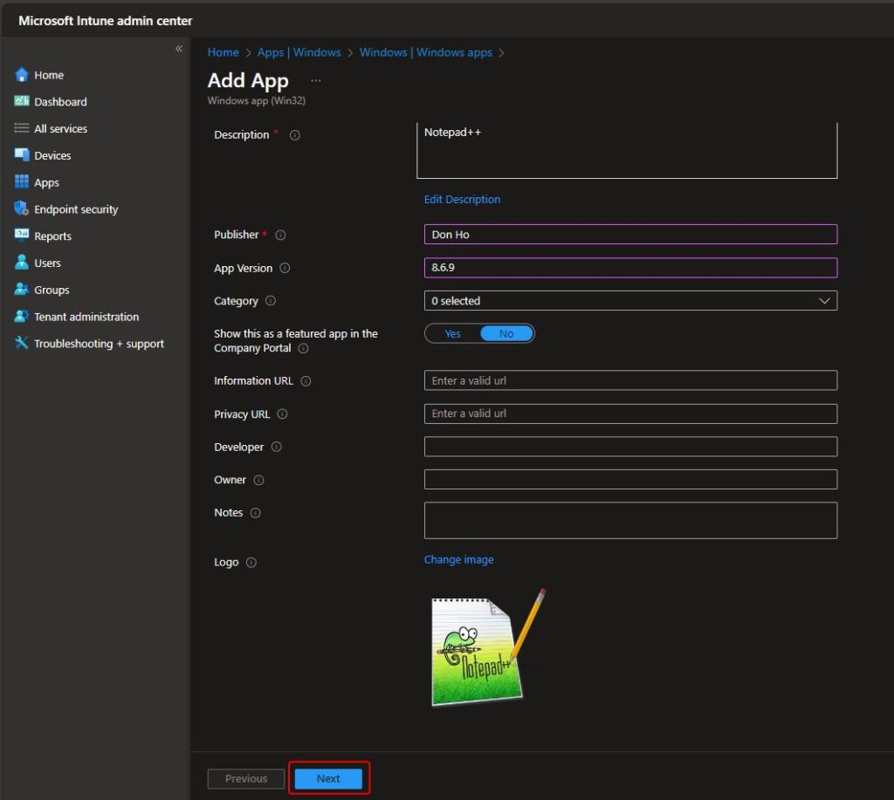
Task: Click the info icon next to Privacy URL
Action: click(x=282, y=414)
